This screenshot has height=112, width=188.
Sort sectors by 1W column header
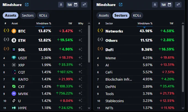[x=171, y=23]
